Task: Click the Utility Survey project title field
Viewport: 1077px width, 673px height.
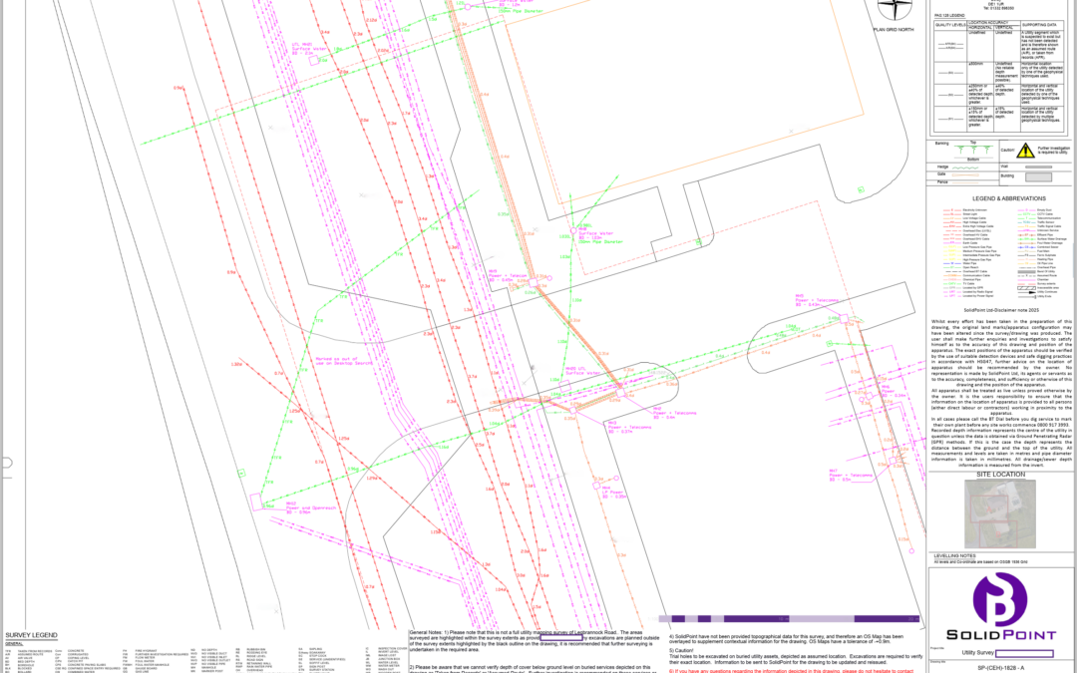Action: [1024, 653]
